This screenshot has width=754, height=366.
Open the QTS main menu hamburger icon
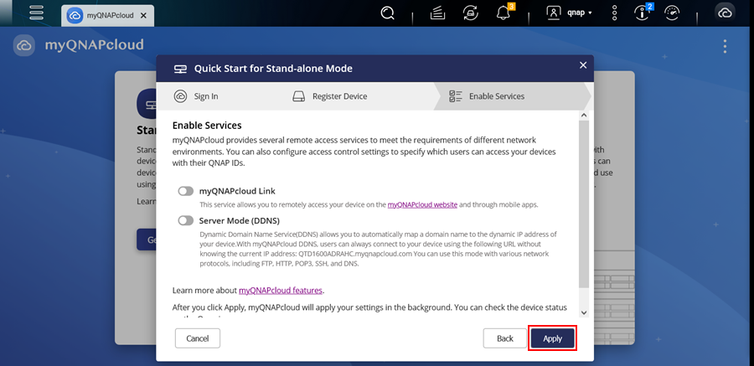pyautogui.click(x=37, y=13)
